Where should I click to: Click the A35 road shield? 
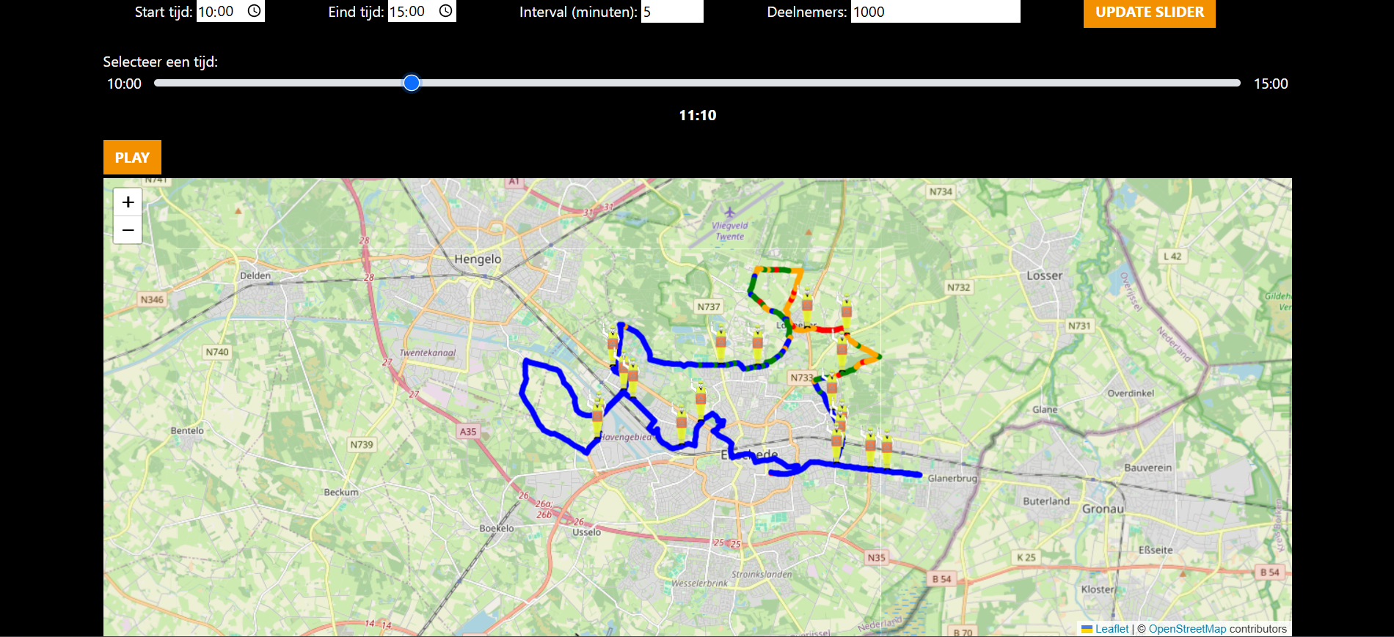click(468, 431)
